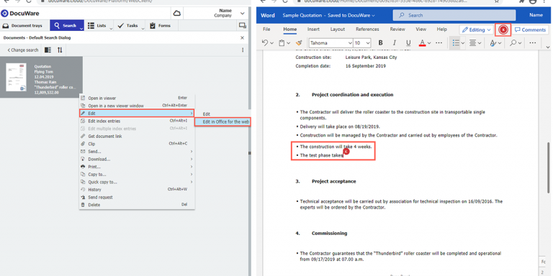Click the sort order arrows icon
This screenshot has height=276, width=553.
pos(60,50)
